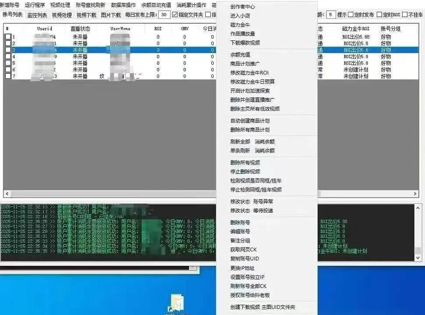Screen dimensions: 425x315
Task: Click the horizontal scrollbar right arrow
Action: click(415, 194)
